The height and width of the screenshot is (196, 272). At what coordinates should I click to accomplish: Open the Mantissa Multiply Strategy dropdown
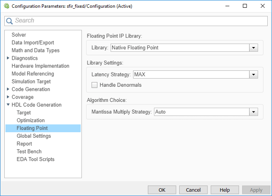pos(254,112)
